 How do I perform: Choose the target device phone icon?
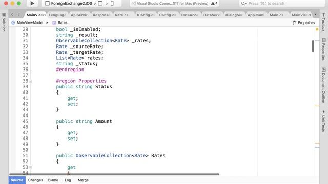[112, 4]
